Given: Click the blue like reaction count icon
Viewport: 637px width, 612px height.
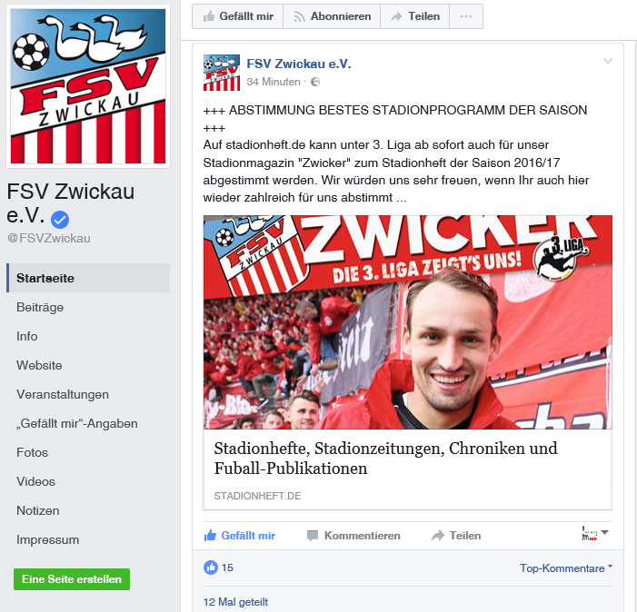Looking at the screenshot, I should pyautogui.click(x=211, y=568).
